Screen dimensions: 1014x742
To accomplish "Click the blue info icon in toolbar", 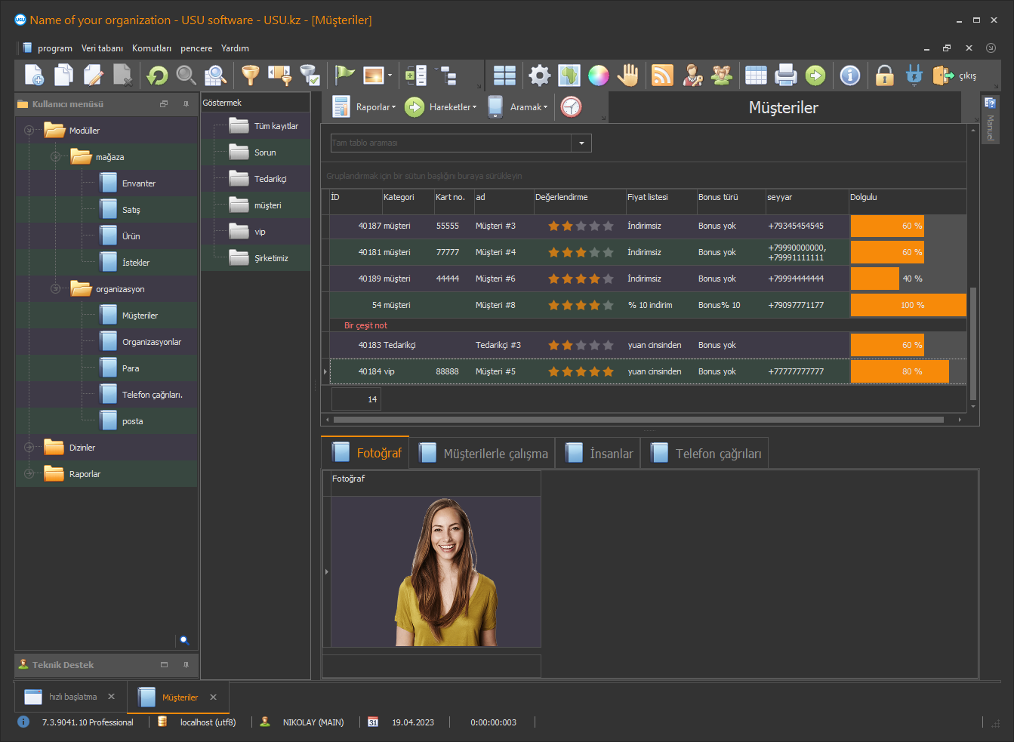I will (850, 75).
